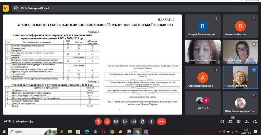Select Олена Вікторівна Черня video tile
The height and width of the screenshot is (135, 261).
(203, 52)
